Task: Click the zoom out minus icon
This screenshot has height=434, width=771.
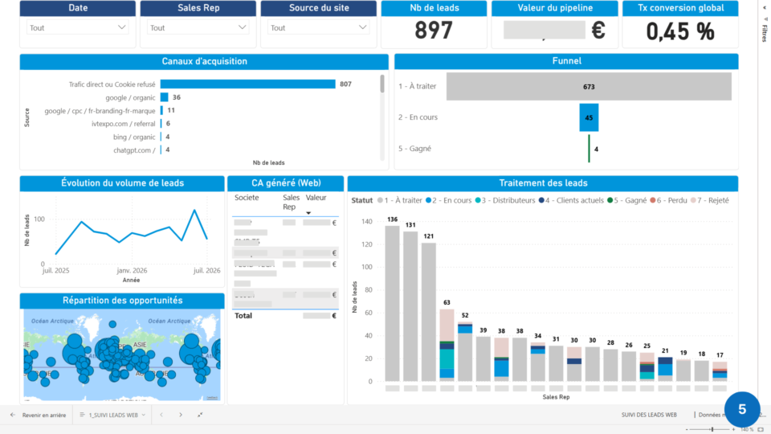Action: (x=687, y=429)
